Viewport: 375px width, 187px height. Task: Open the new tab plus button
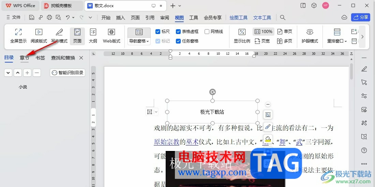click(173, 6)
